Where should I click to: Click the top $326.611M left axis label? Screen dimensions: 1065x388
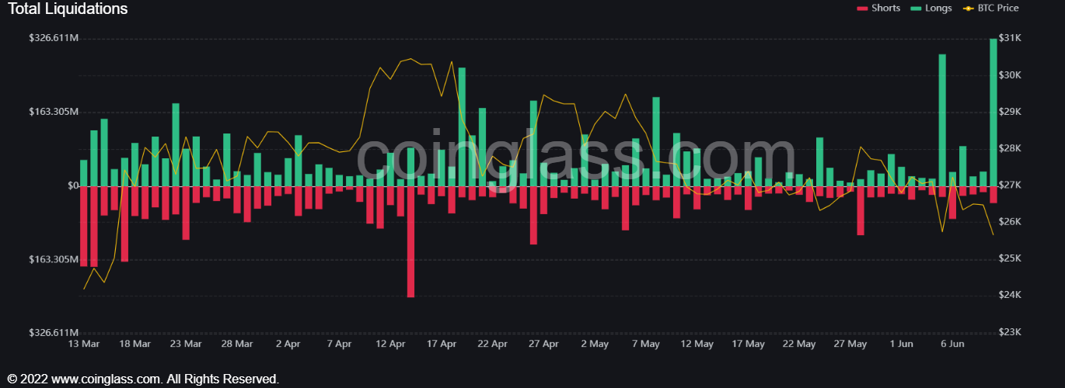click(54, 38)
